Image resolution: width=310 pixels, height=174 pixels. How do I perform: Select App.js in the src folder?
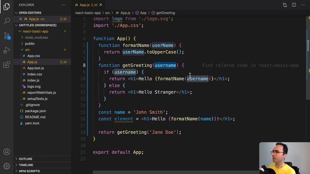[x=32, y=62]
